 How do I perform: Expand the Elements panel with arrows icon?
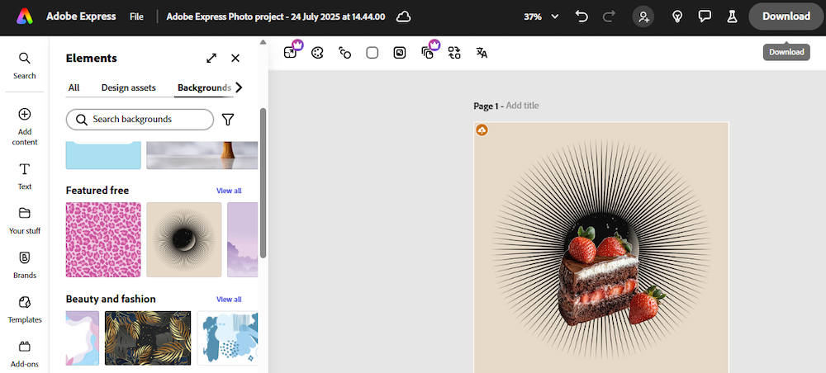click(211, 58)
